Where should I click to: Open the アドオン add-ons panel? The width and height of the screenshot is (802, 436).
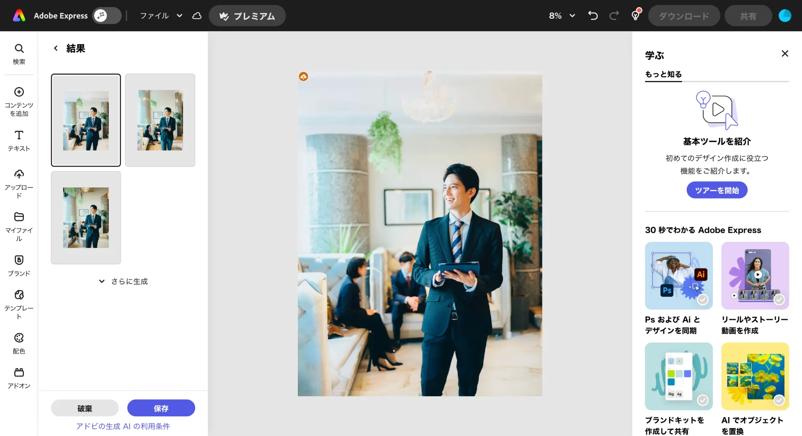[x=19, y=378]
